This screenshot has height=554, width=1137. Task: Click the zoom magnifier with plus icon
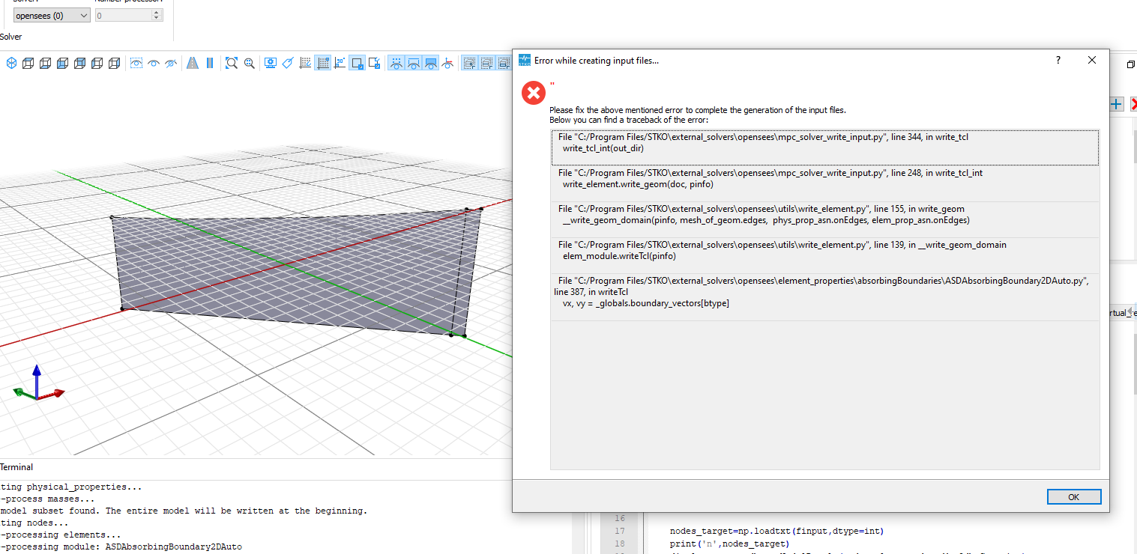[x=250, y=64]
